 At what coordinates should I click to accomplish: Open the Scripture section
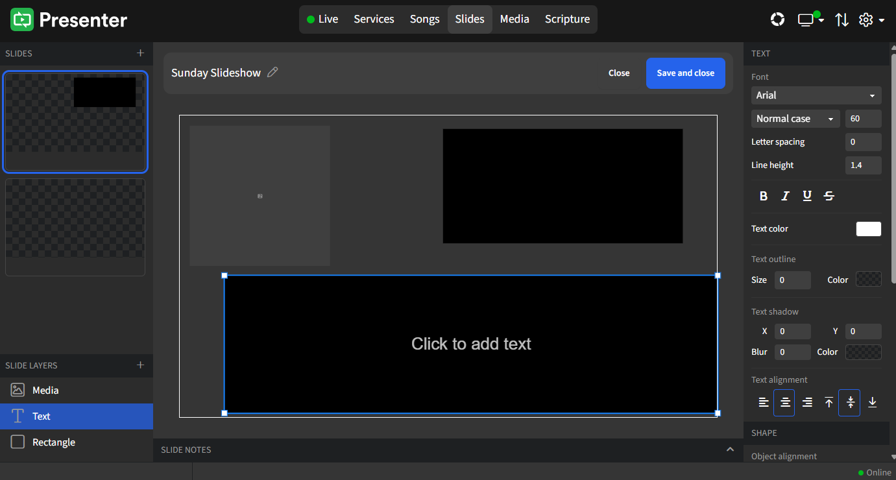coord(567,19)
